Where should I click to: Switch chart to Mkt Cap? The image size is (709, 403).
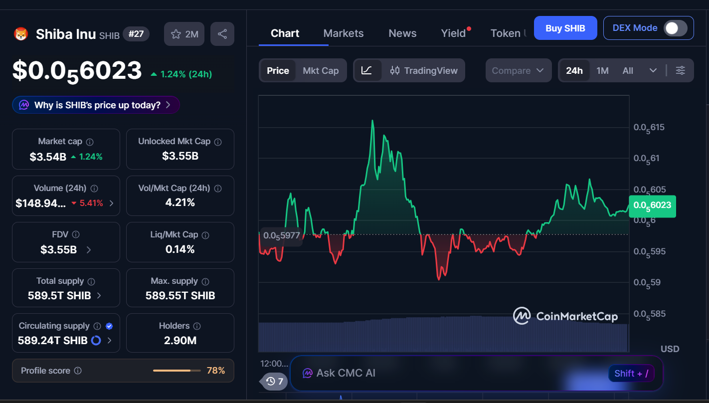pyautogui.click(x=321, y=70)
